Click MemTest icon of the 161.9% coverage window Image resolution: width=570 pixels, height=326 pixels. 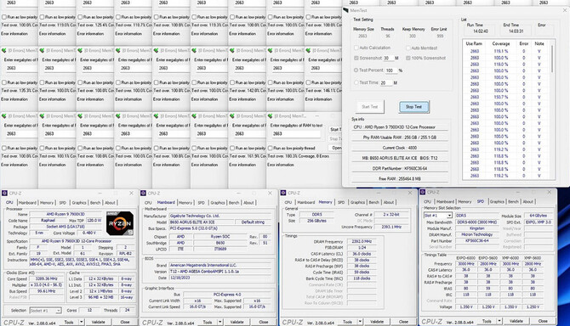point(232,116)
